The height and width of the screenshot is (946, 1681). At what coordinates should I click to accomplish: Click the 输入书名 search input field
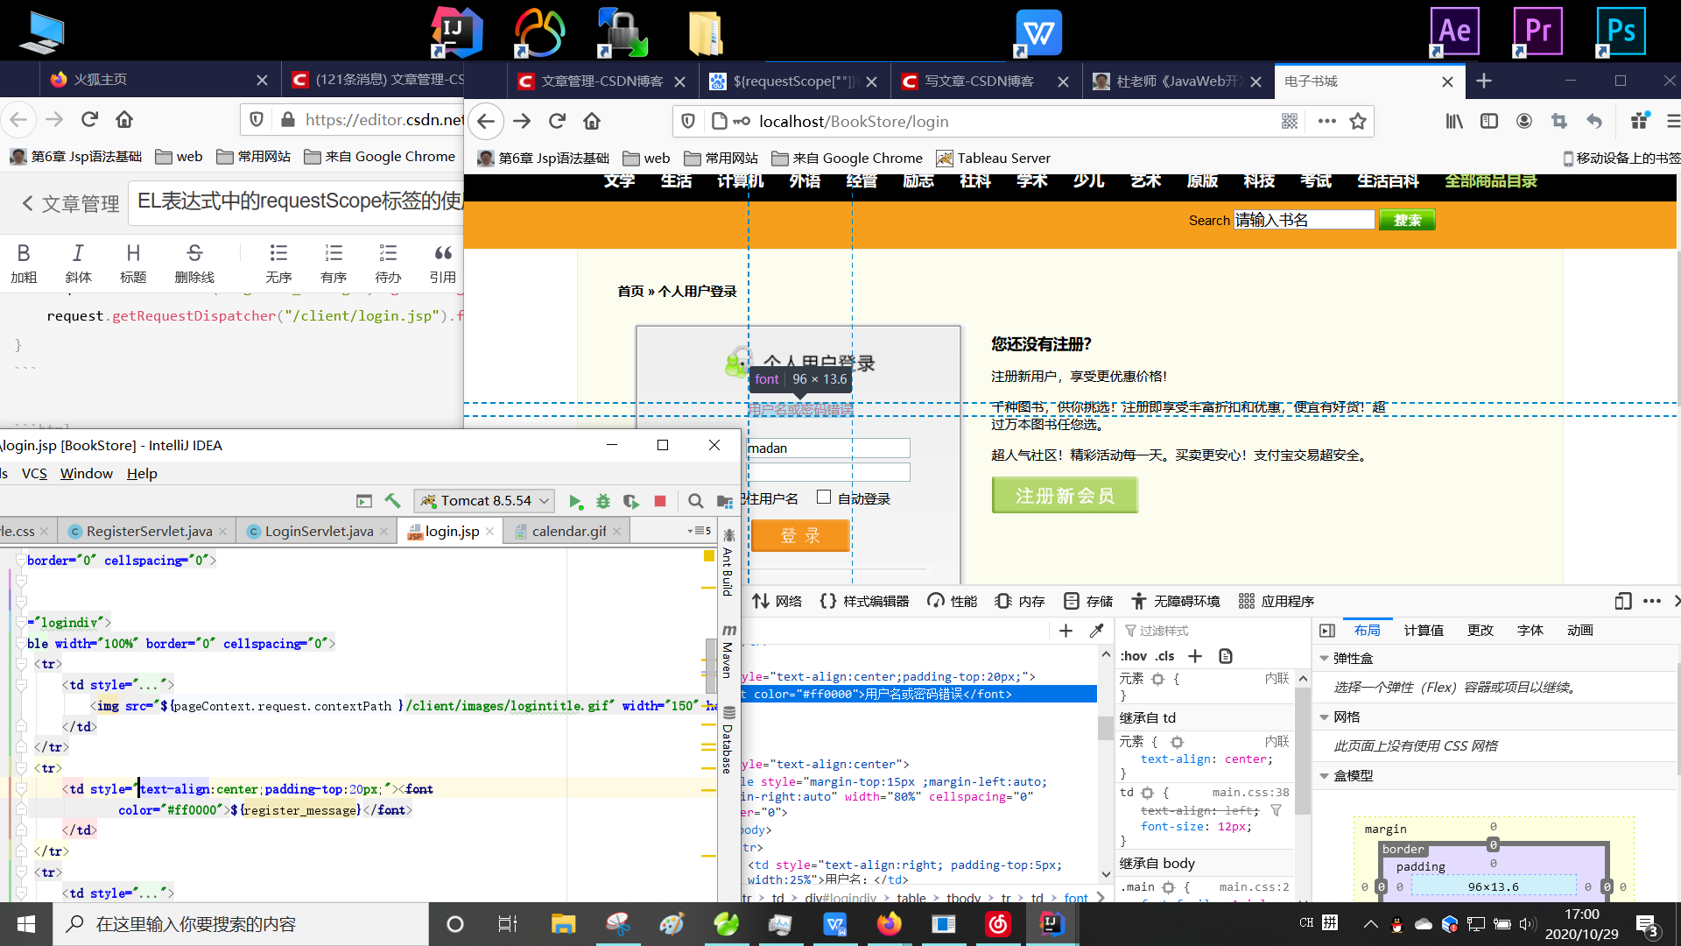[x=1303, y=219]
